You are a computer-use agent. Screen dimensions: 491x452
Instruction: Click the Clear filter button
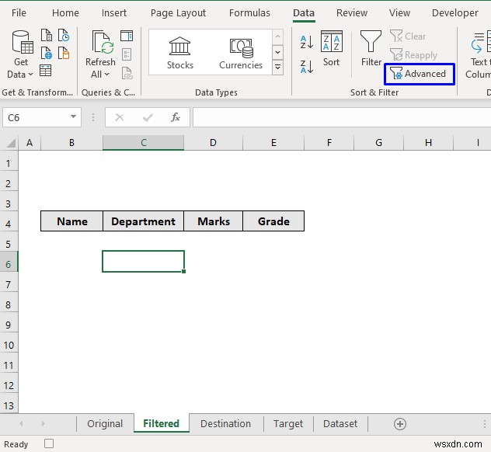click(x=408, y=37)
